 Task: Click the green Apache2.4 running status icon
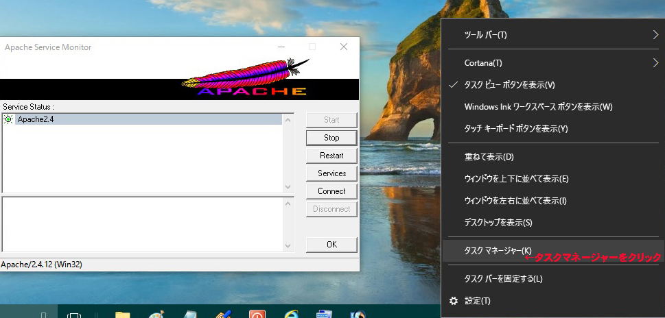pyautogui.click(x=8, y=119)
